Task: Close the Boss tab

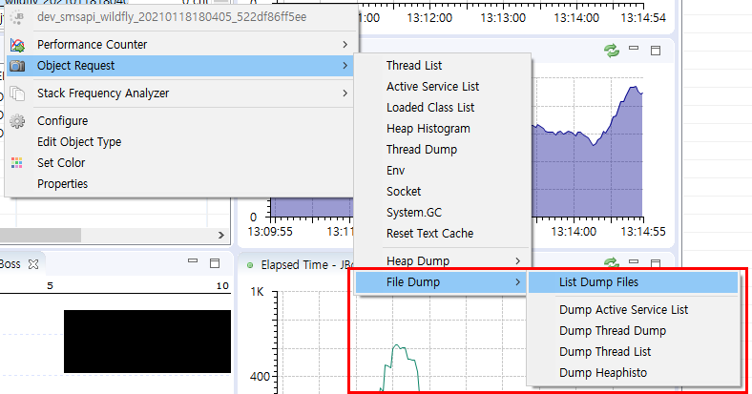Action: 33,264
